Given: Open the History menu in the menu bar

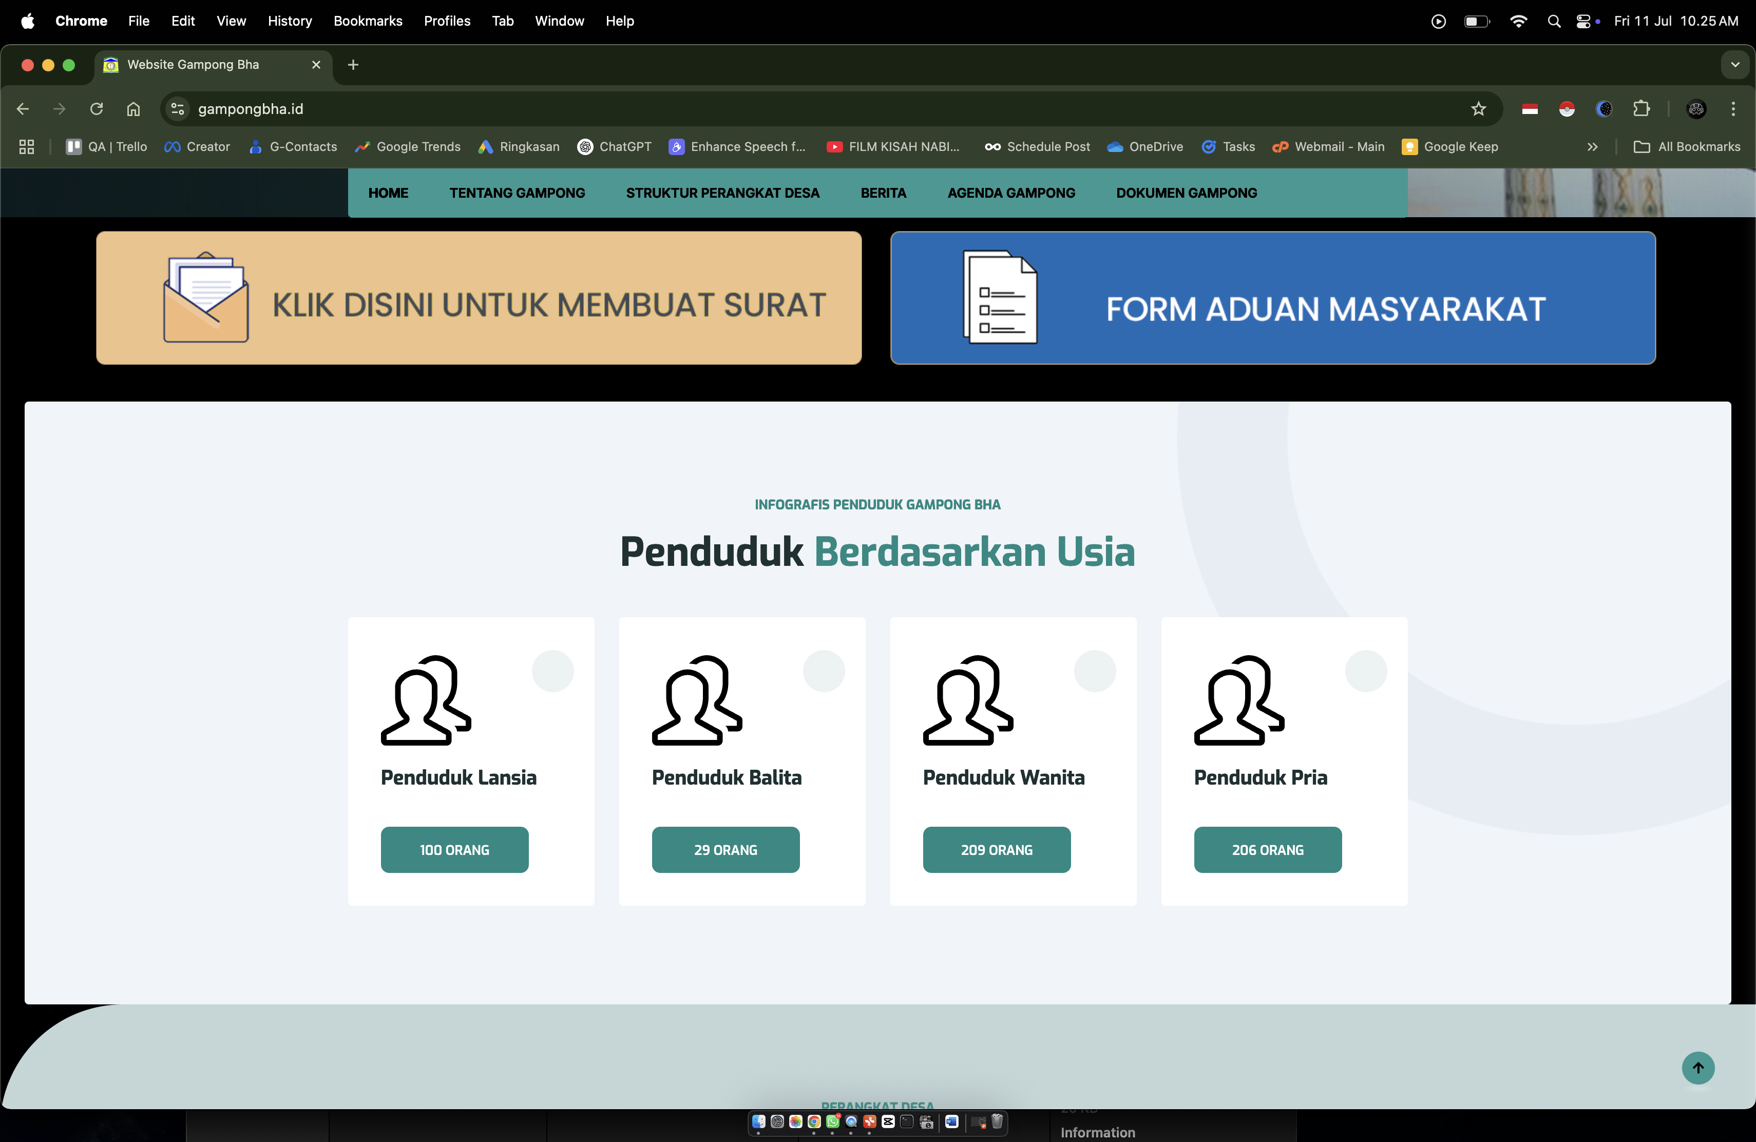Looking at the screenshot, I should [289, 22].
